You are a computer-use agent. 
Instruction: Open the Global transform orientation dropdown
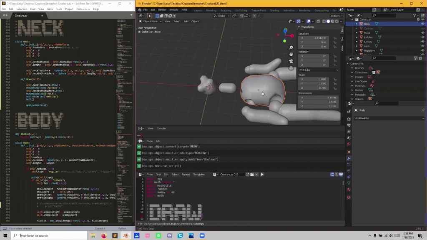(222, 16)
